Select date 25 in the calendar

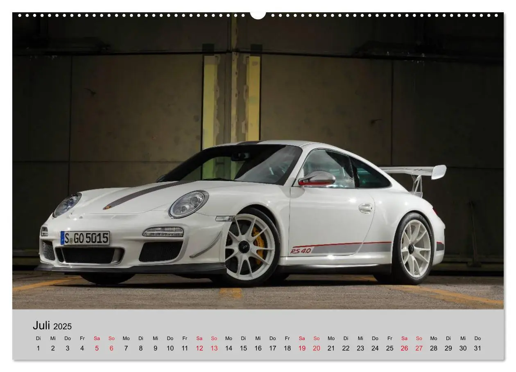389,348
